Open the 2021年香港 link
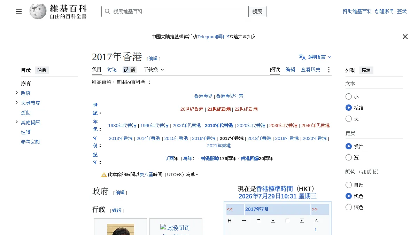This screenshot has height=235, width=418. 219,146
